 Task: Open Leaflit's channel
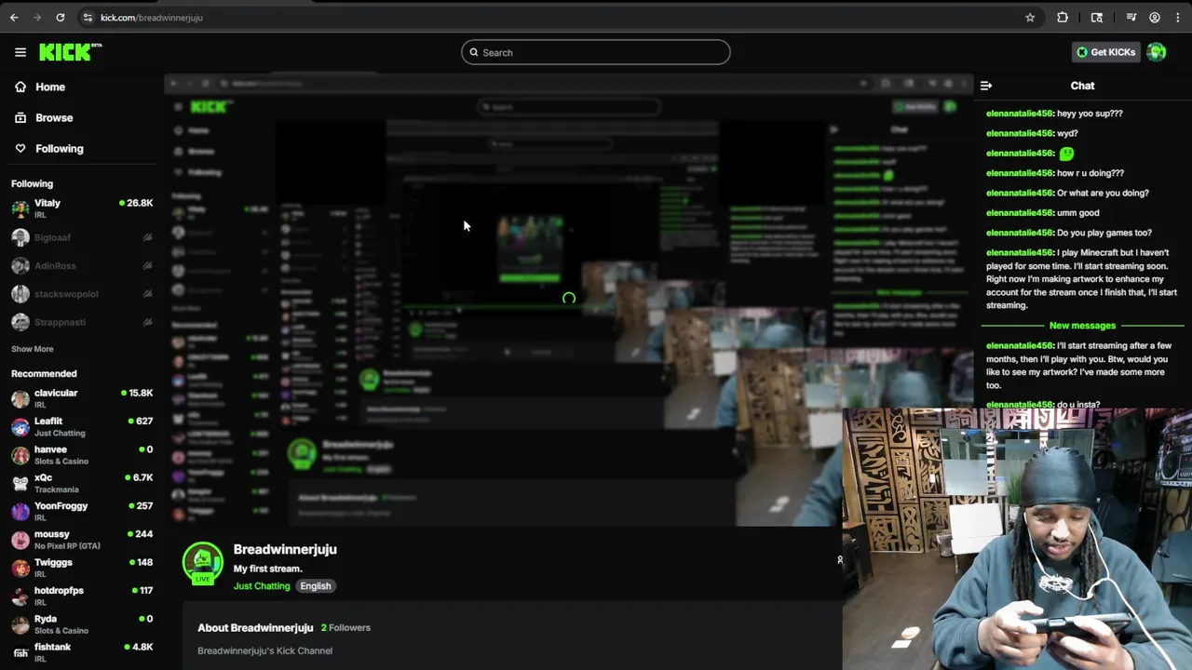81,426
